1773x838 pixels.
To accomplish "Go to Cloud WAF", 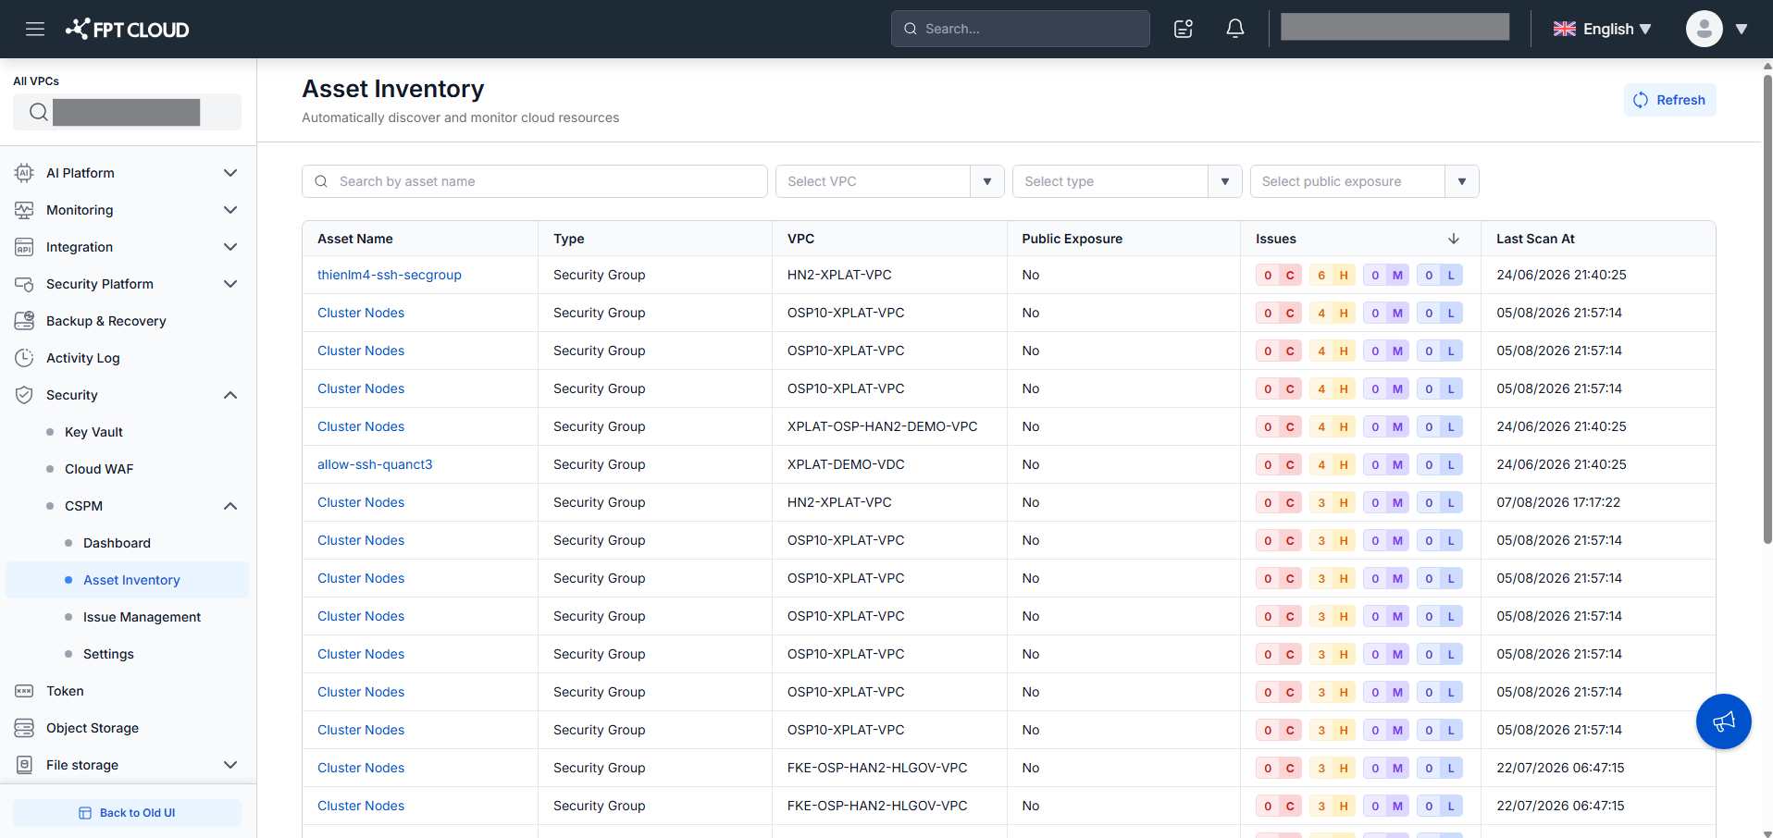I will coord(99,469).
